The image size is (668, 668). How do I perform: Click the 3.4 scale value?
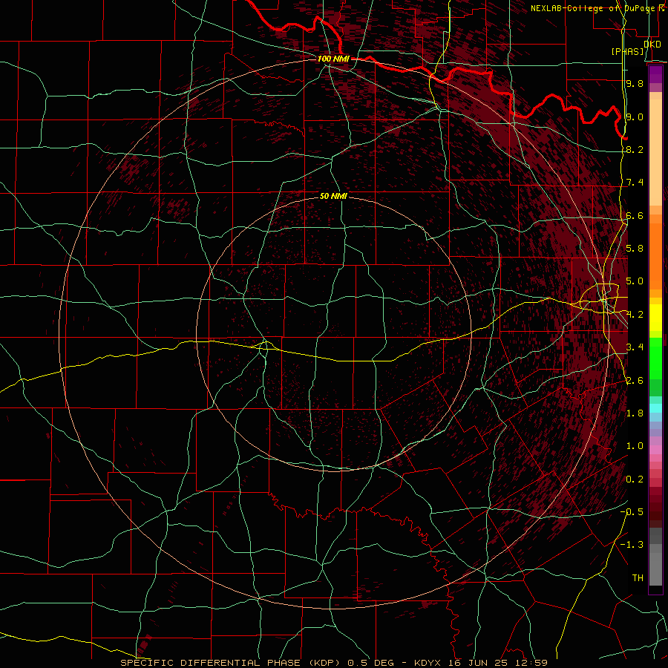tap(635, 347)
